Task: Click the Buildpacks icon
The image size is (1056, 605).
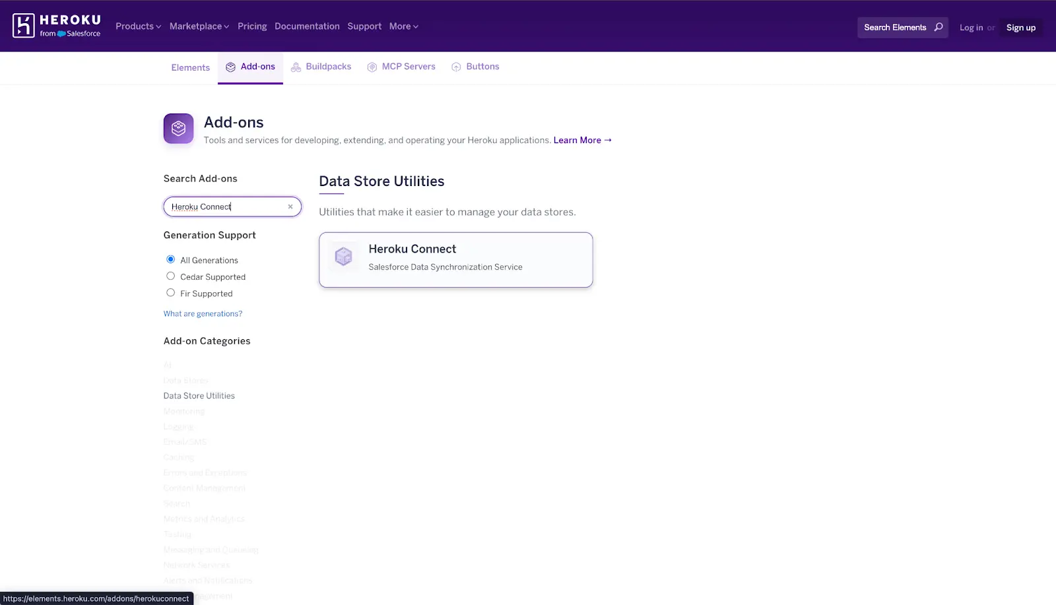Action: (x=296, y=66)
